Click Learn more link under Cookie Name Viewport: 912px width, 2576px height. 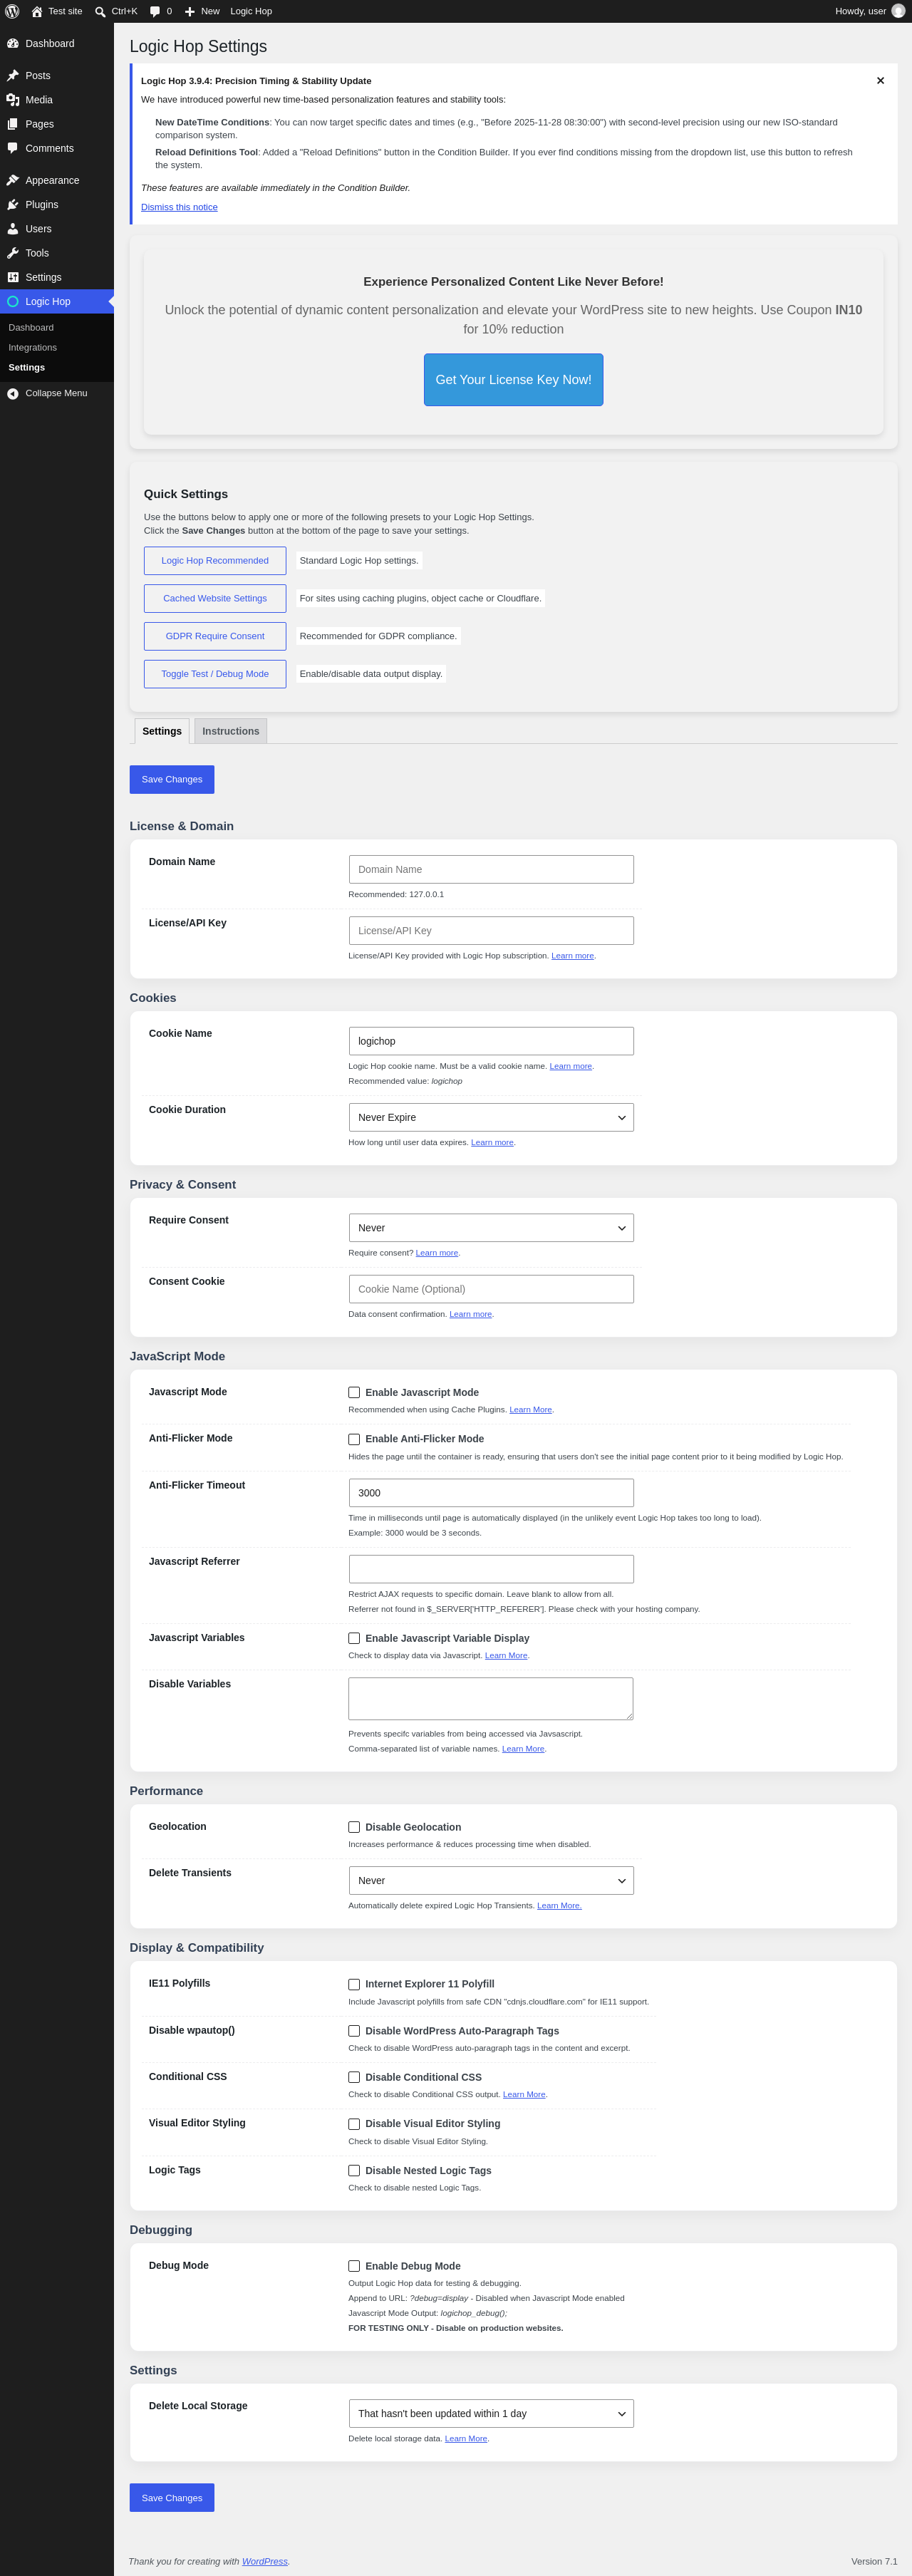pyautogui.click(x=570, y=1066)
